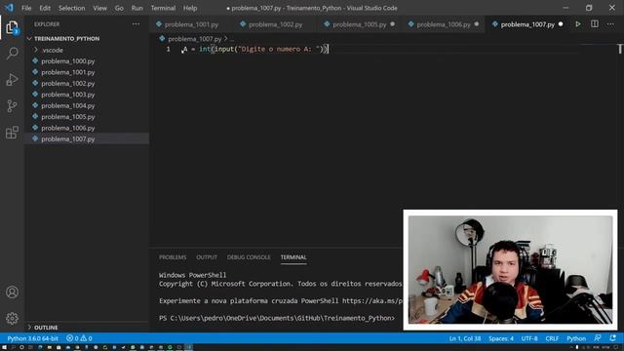Open problema_1001.py in the explorer
The width and height of the screenshot is (624, 351).
pos(68,72)
